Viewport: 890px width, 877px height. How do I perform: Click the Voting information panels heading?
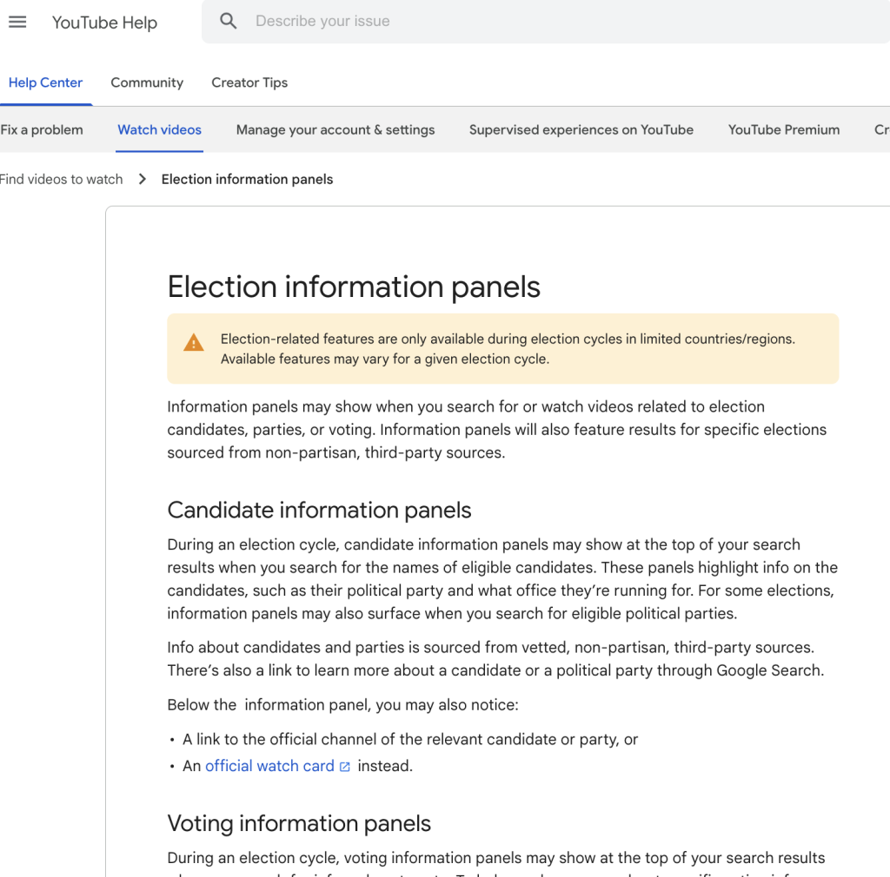point(299,823)
